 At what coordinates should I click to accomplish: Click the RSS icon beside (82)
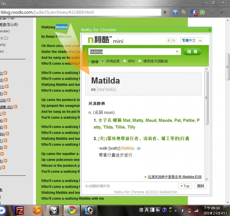click(x=15, y=107)
